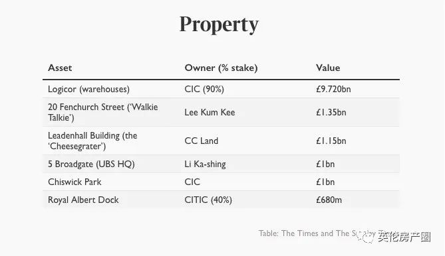The width and height of the screenshot is (445, 256).
Task: Select the Asset column header
Action: pos(60,68)
